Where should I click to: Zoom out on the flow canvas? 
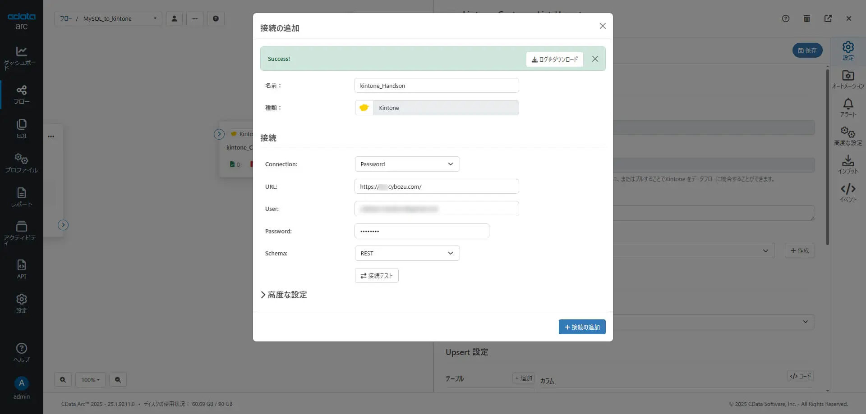pos(118,380)
